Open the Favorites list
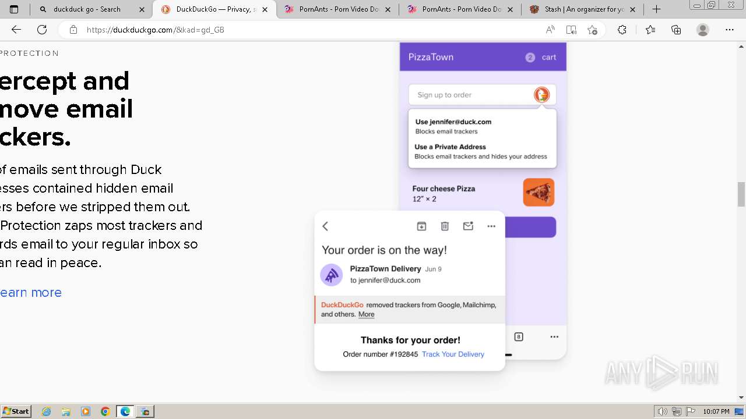Image resolution: width=746 pixels, height=419 pixels. (x=650, y=30)
